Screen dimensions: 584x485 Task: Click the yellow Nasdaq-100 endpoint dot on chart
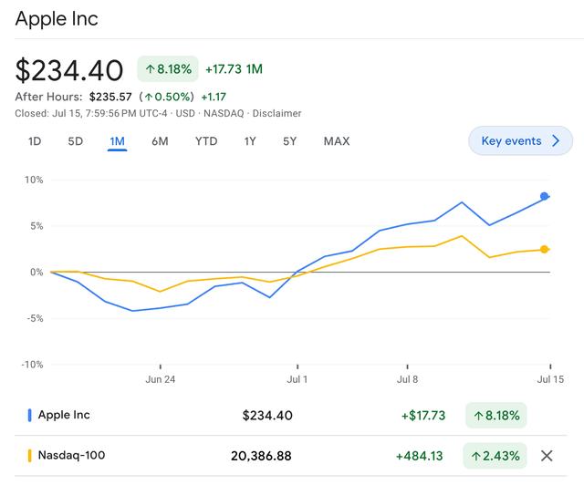pyautogui.click(x=545, y=249)
